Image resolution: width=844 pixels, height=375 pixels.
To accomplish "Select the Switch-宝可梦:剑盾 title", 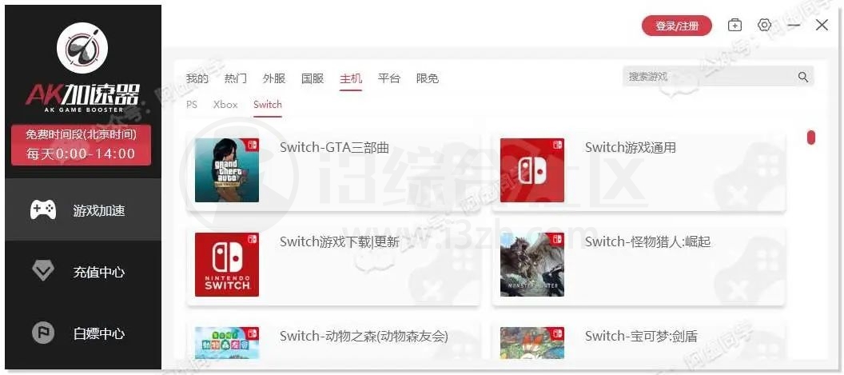I will pos(641,336).
